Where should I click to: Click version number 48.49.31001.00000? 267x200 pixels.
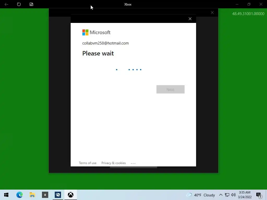[248, 14]
